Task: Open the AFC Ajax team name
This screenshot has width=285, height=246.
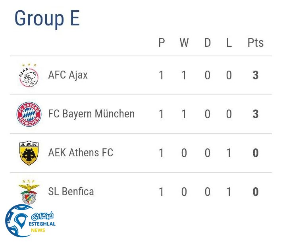Action: [68, 75]
